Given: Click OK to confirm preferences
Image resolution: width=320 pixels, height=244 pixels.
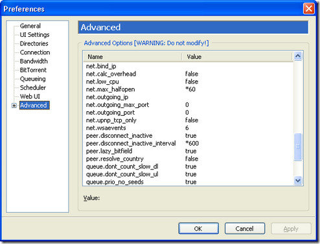Looking at the screenshot, I should coord(198,228).
